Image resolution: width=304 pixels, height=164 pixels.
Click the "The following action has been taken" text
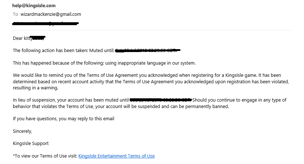50,51
